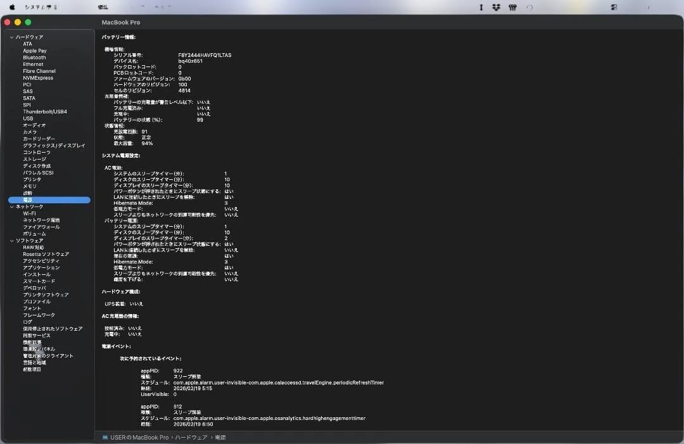Select 管理対象のクライアント in the sidebar
The width and height of the screenshot is (684, 444).
[48, 356]
